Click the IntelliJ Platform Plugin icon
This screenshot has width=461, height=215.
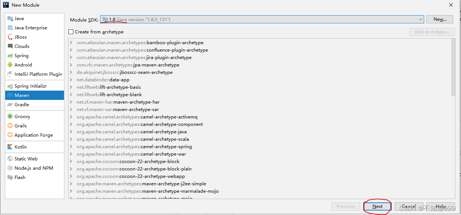click(x=10, y=74)
